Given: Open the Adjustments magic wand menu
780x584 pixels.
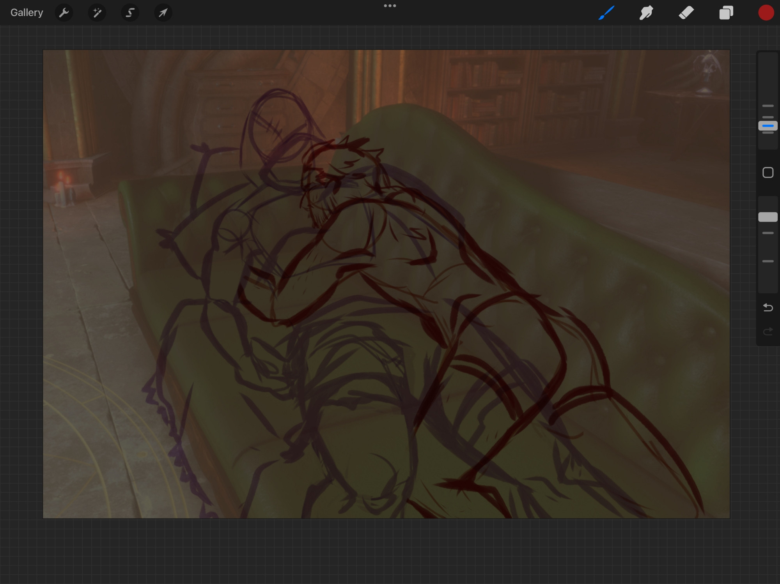Looking at the screenshot, I should point(97,13).
